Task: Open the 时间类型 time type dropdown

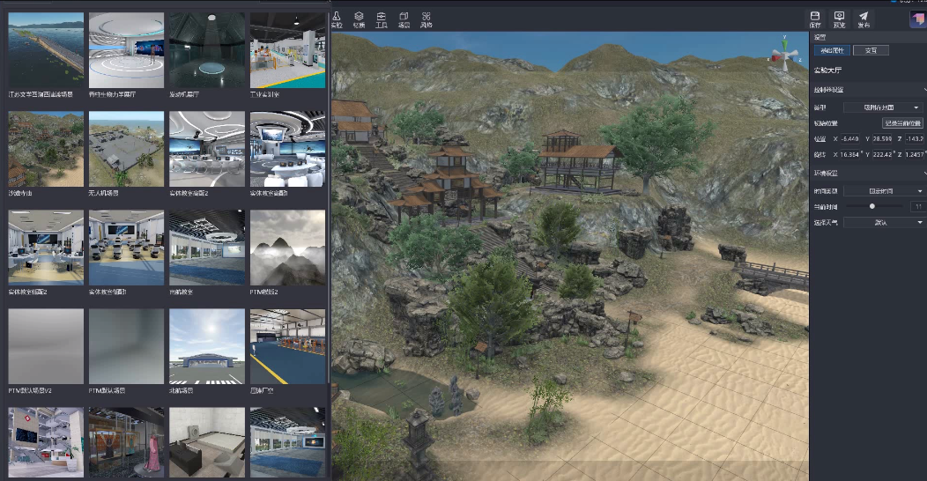Action: 883,190
